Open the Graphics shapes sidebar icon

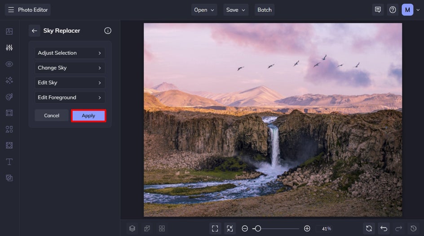9,129
